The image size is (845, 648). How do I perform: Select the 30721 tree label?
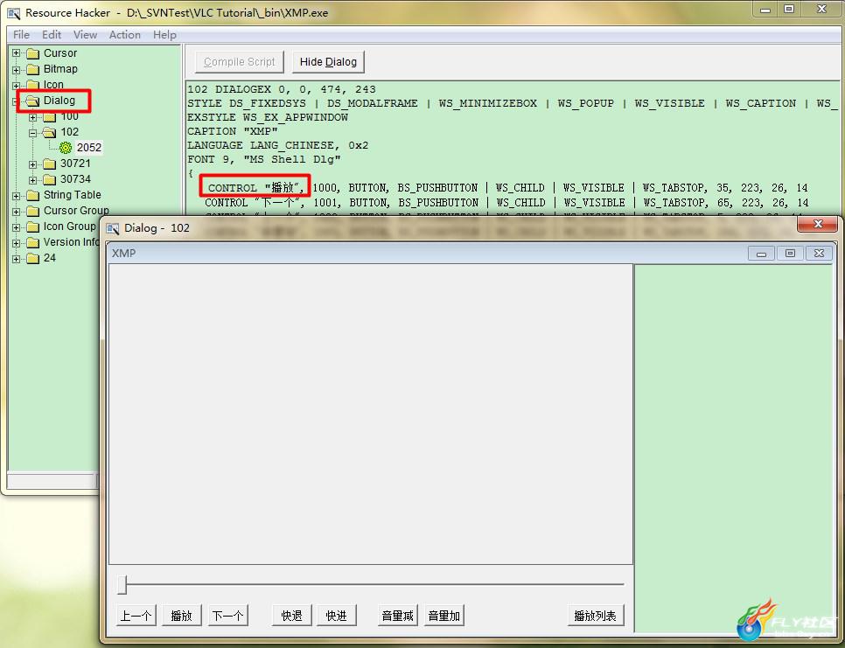tap(75, 164)
